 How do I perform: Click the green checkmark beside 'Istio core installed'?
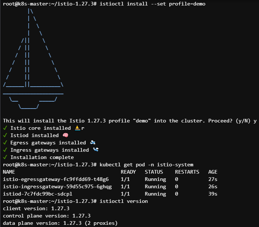coord(5,128)
